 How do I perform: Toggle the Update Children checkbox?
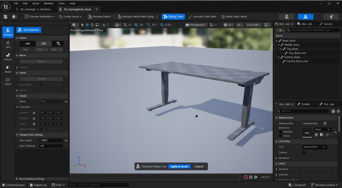click(x=40, y=129)
